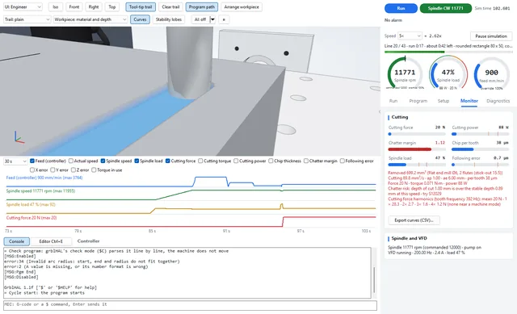
Task: Click the error:34 line in the console
Action: 92,262
